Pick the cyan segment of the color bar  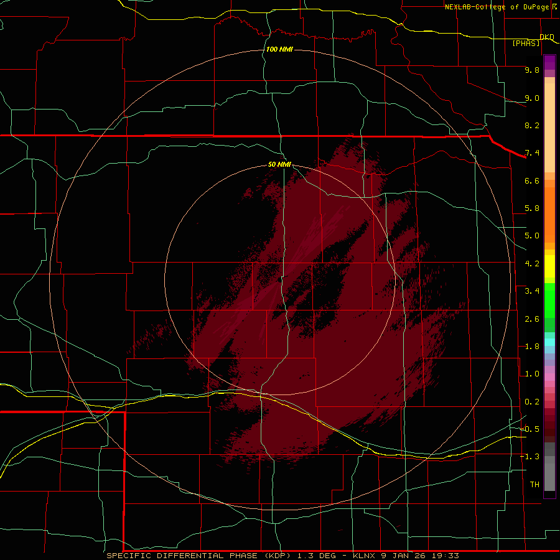tap(549, 342)
